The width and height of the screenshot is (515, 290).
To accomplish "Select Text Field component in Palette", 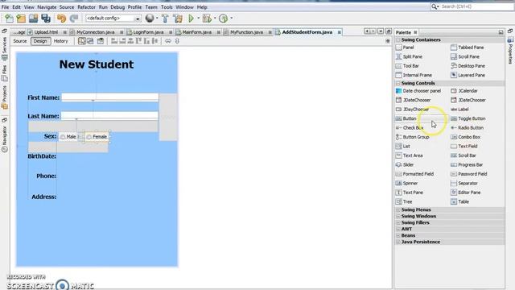I will pyautogui.click(x=464, y=147).
